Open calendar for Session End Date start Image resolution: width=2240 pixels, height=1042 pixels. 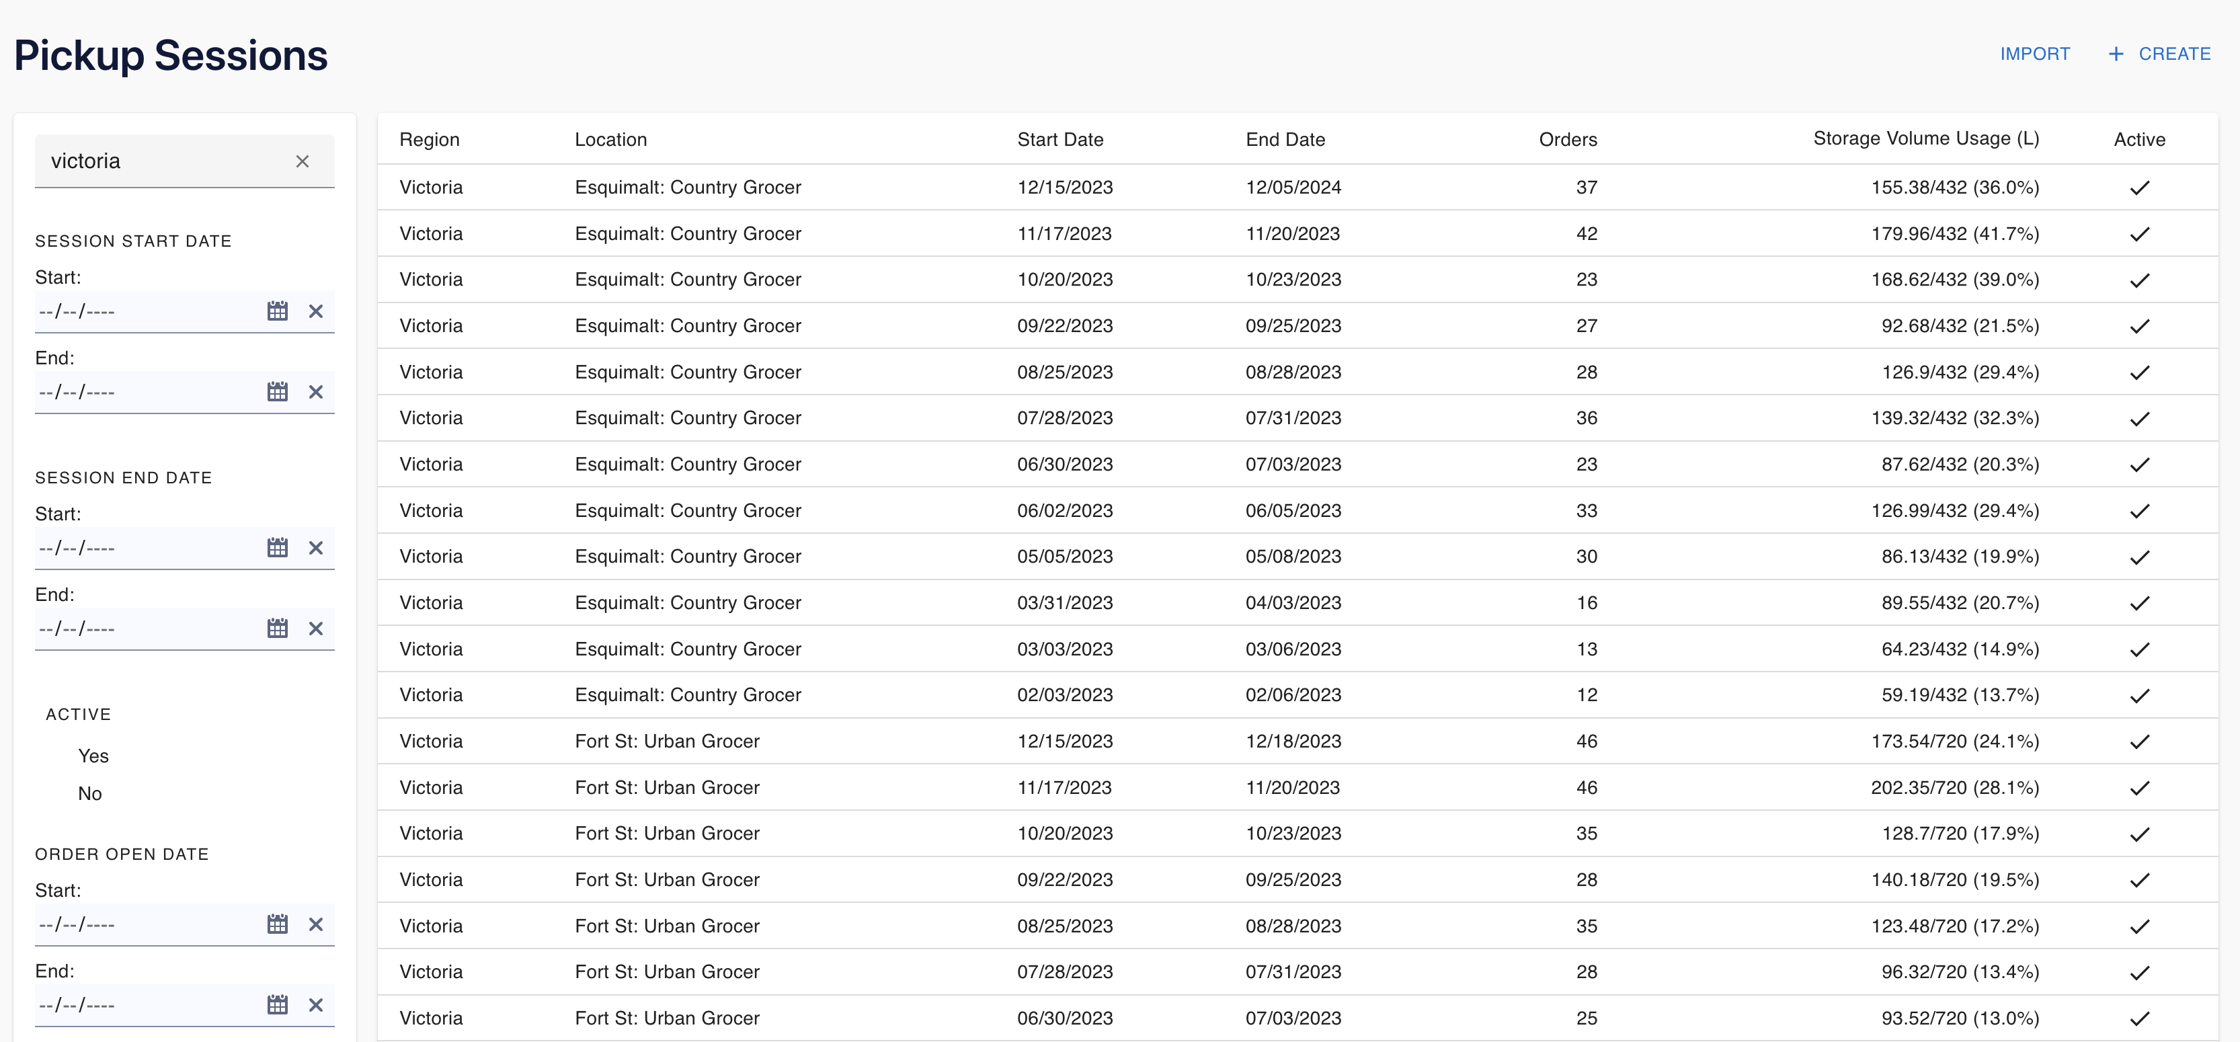tap(278, 548)
